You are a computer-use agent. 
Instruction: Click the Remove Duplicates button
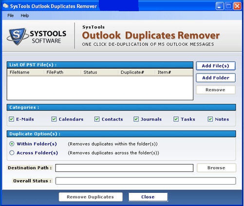91,197
